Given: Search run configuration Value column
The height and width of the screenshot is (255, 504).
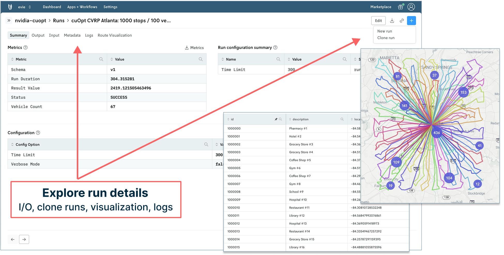Looking at the screenshot, I should pos(345,59).
